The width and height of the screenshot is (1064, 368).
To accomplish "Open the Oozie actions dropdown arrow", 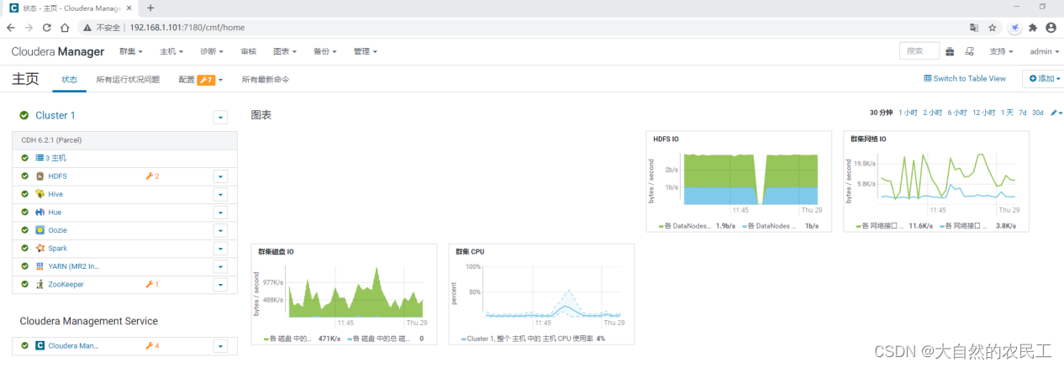I will tap(221, 230).
